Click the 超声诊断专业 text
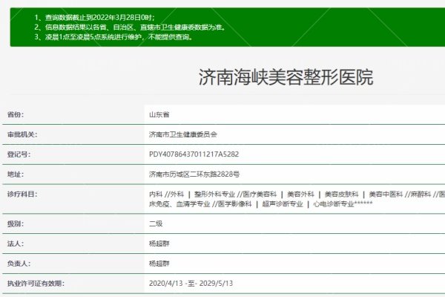Image resolution: width=445 pixels, height=297 pixels. pyautogui.click(x=283, y=204)
